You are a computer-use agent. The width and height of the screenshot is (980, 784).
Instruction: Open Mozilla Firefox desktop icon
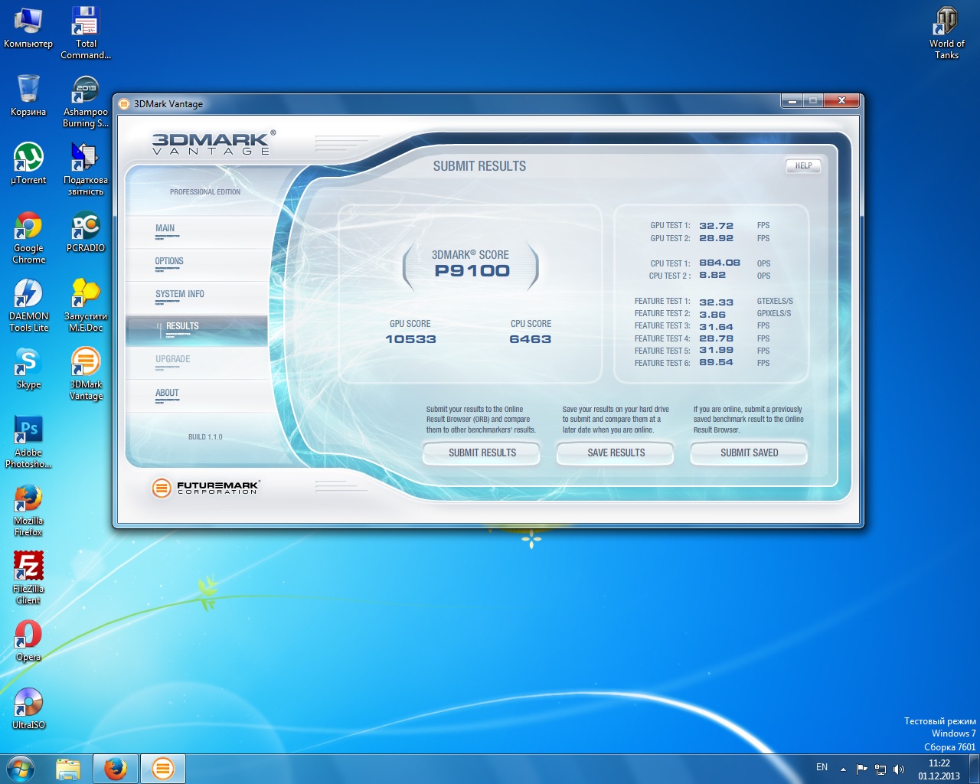pyautogui.click(x=28, y=510)
